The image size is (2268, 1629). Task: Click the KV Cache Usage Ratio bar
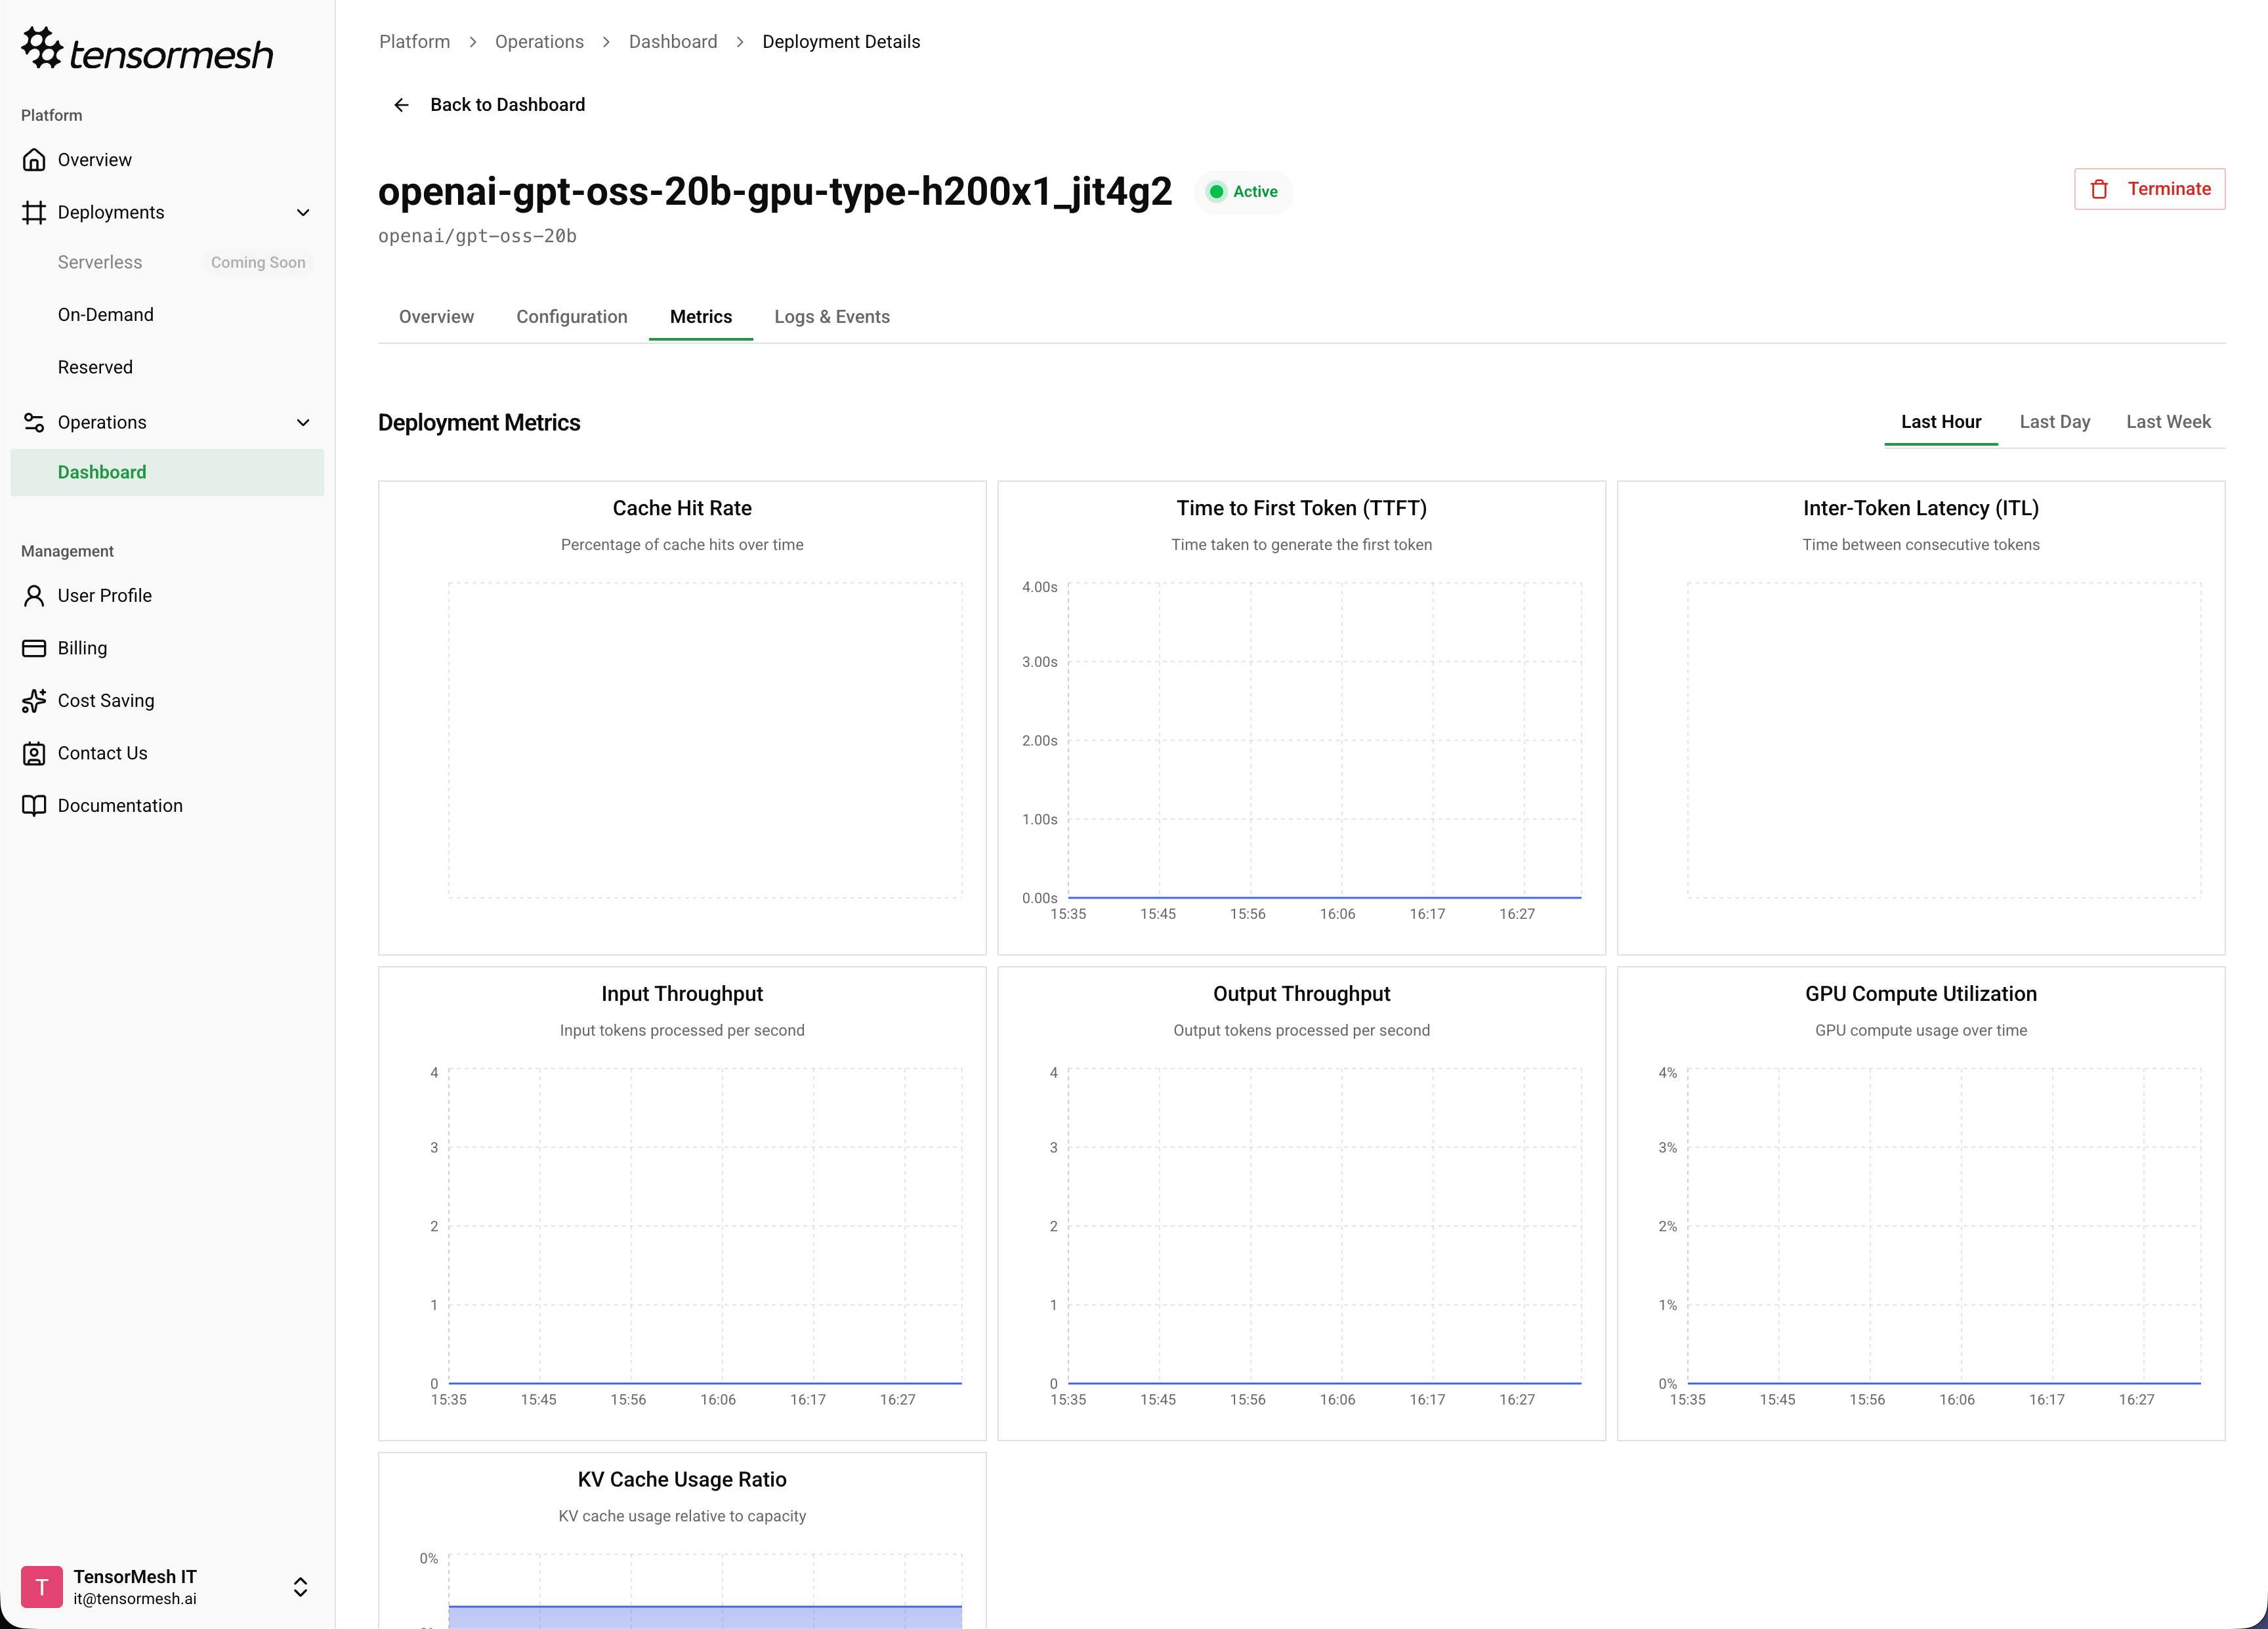pos(703,1615)
